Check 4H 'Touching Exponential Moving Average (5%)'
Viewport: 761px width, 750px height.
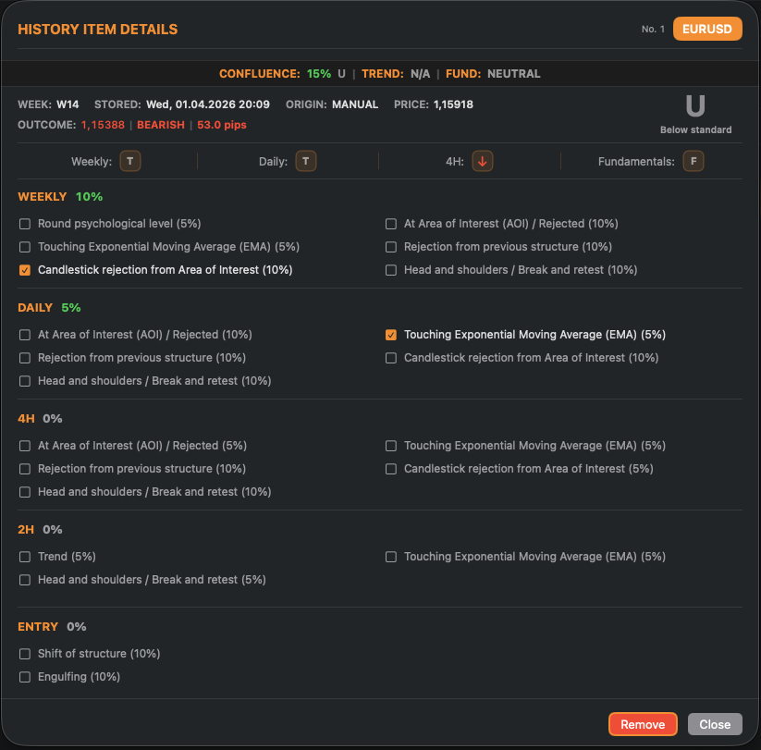pyautogui.click(x=391, y=446)
